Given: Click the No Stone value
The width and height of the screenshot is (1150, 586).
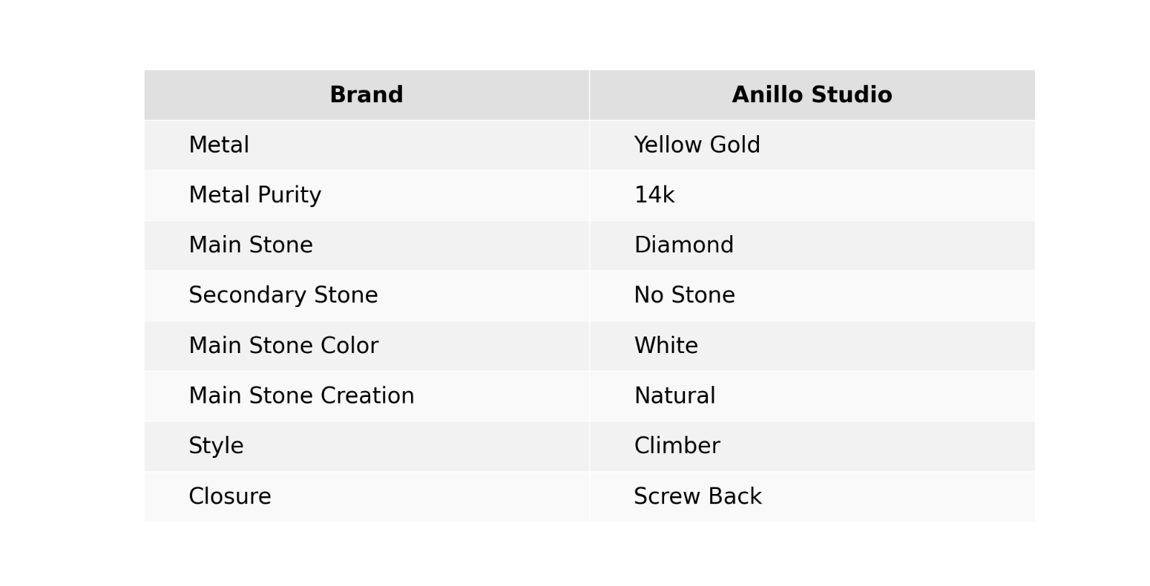Looking at the screenshot, I should pyautogui.click(x=684, y=296).
